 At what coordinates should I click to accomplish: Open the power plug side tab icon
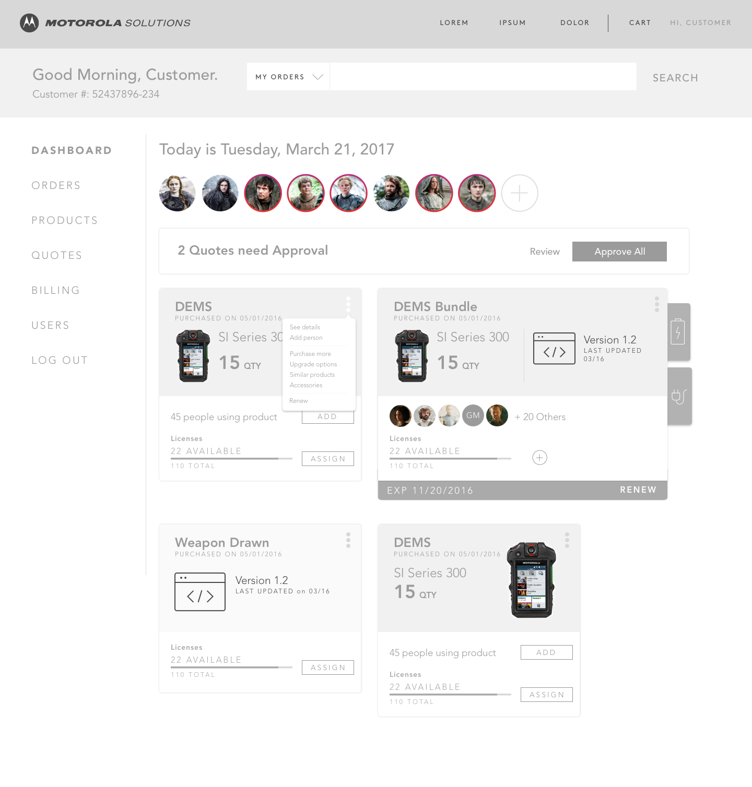[x=679, y=397]
